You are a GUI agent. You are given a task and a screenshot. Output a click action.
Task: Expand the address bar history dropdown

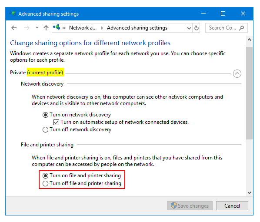(x=189, y=28)
